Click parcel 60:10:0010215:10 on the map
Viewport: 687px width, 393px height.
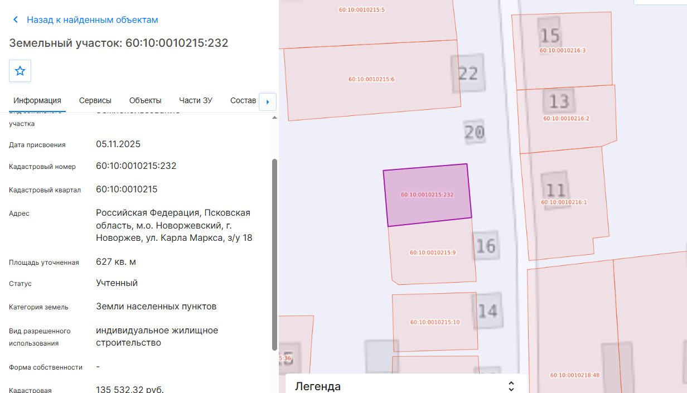pos(435,322)
